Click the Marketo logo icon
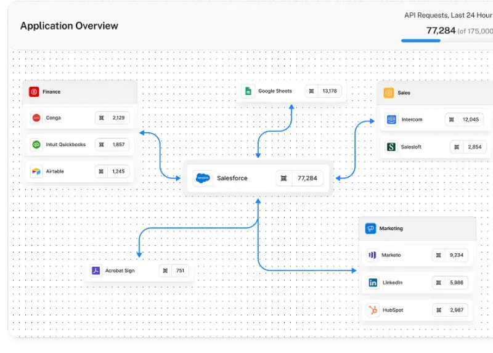The width and height of the screenshot is (493, 353). point(372,255)
